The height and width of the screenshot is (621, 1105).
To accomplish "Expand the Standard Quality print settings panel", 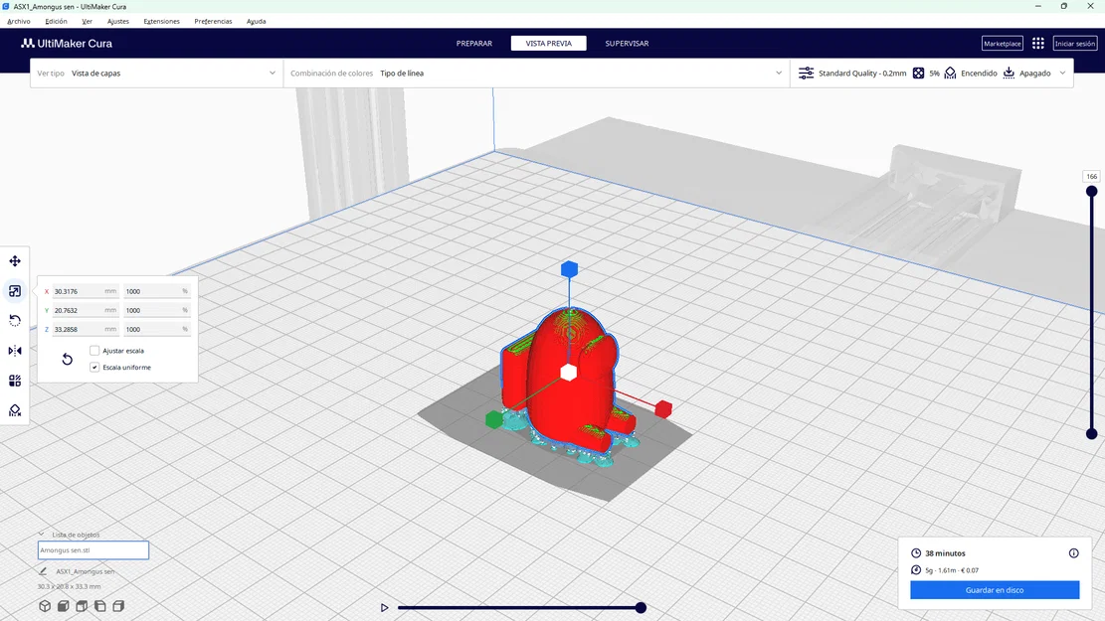I will [932, 74].
